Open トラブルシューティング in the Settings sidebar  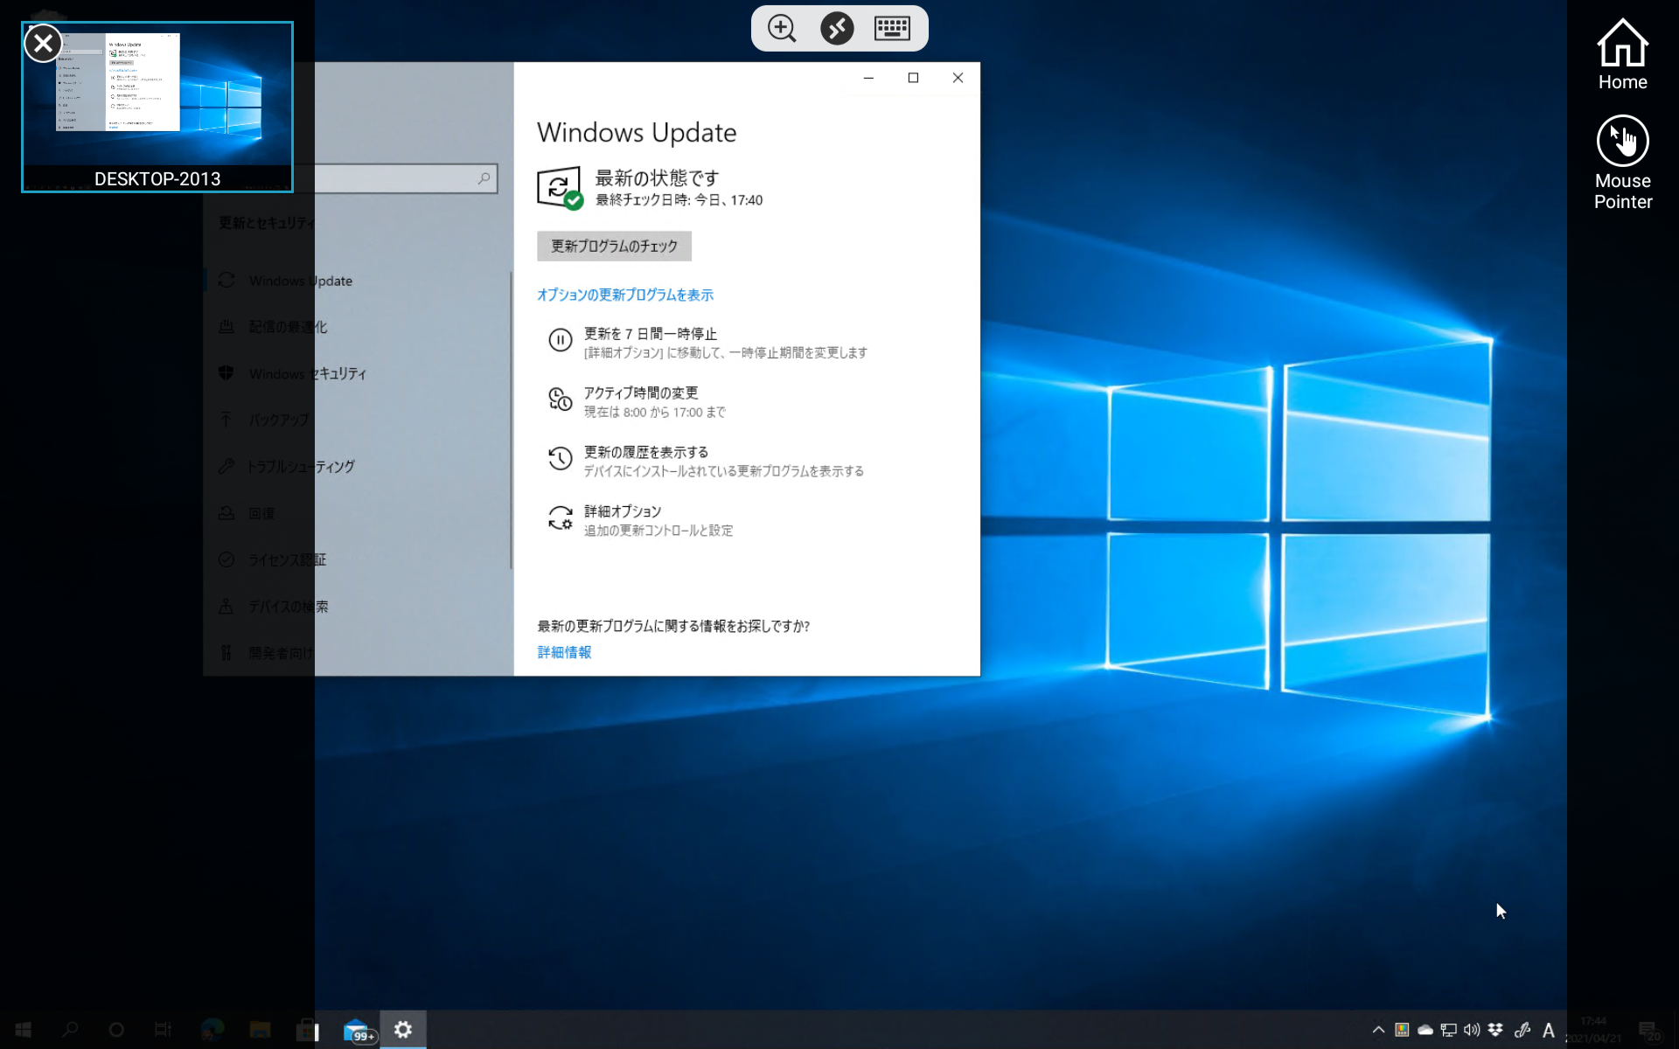coord(301,466)
